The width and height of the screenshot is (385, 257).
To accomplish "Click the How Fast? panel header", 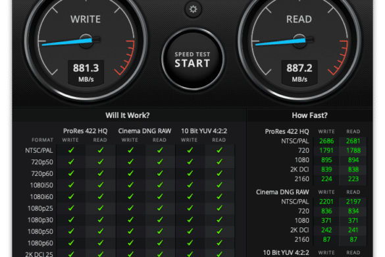I will [x=309, y=115].
